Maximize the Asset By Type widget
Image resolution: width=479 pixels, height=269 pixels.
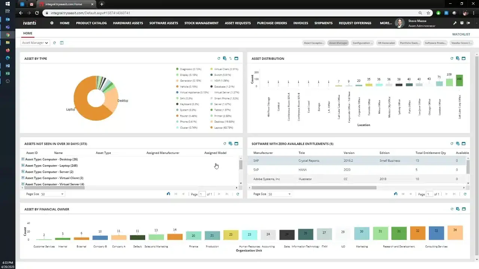coord(237,58)
